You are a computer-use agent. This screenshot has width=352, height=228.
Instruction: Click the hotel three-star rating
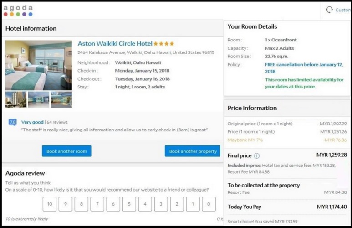tap(164, 44)
